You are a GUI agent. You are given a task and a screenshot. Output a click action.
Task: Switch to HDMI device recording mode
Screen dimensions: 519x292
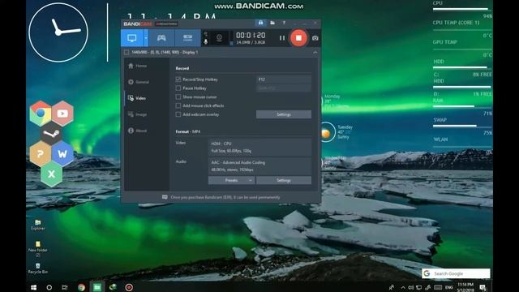point(187,38)
